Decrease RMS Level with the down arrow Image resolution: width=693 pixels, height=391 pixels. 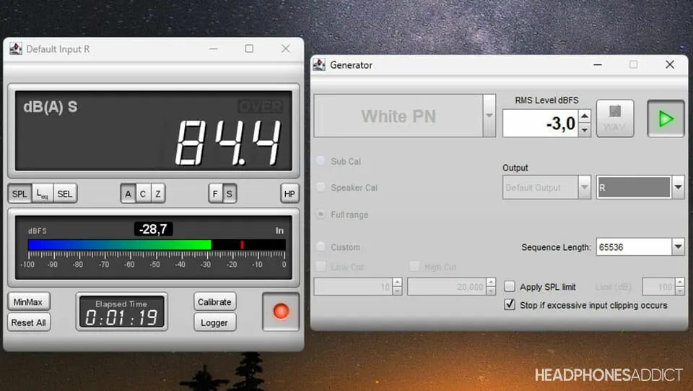tap(585, 130)
